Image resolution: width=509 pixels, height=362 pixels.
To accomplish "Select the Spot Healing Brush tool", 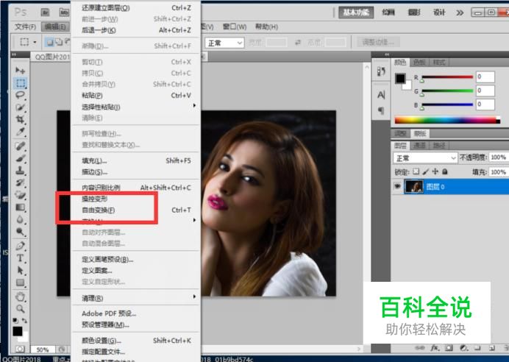I will pyautogui.click(x=20, y=146).
